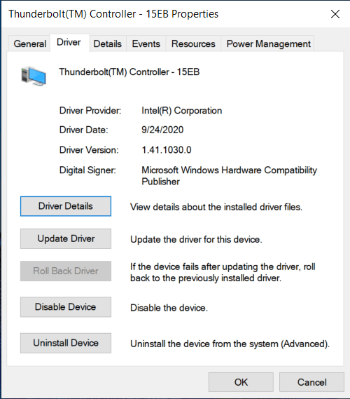Viewport: 350px width, 399px height.
Task: Close the Properties window with X
Action: click(335, 14)
